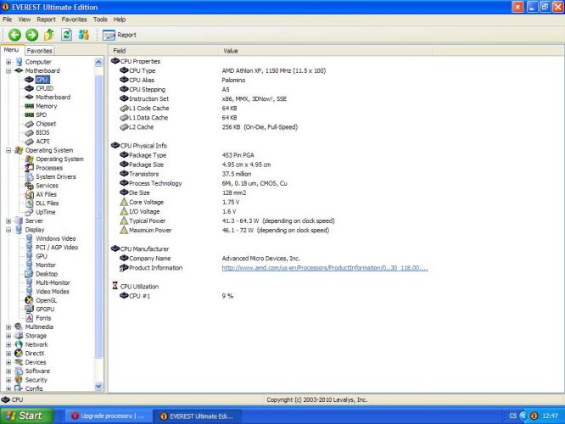Viewport: 565px width, 424px height.
Task: Expand the Multimedia tree node
Action: tap(8, 326)
